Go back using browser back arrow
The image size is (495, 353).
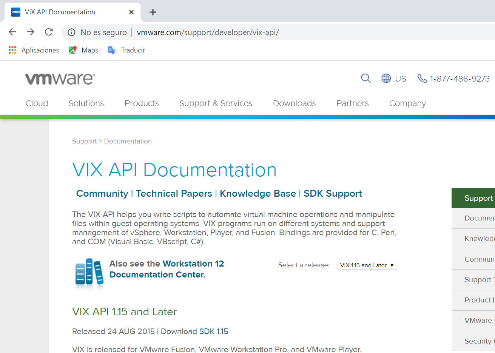pyautogui.click(x=12, y=32)
